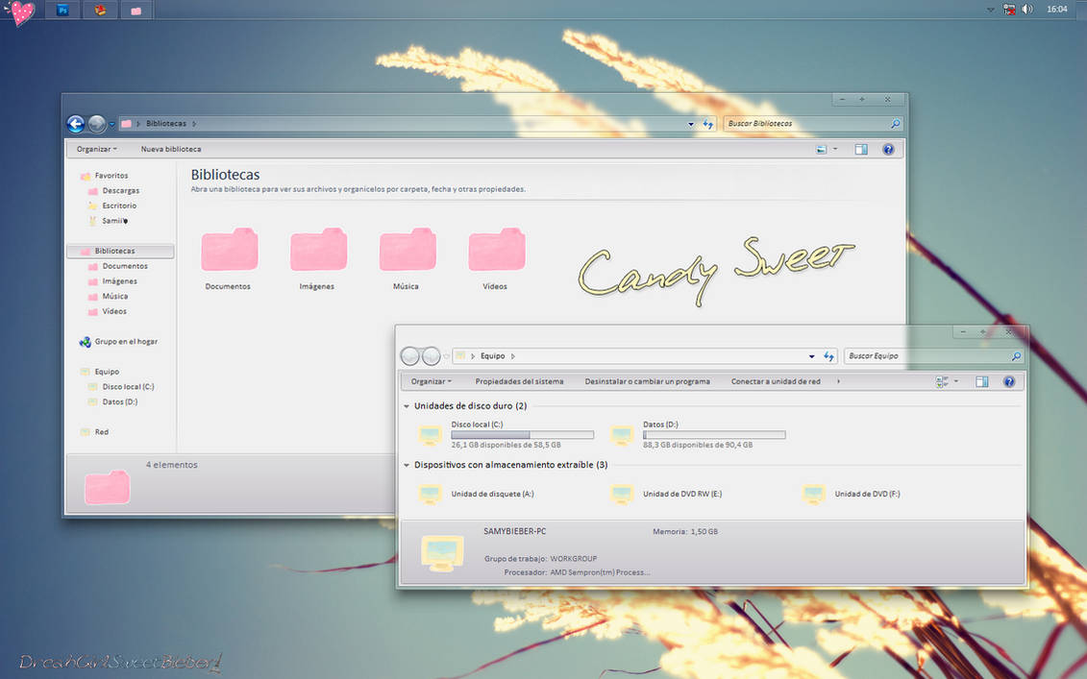Click the 16:04 clock
The height and width of the screenshot is (679, 1087).
tap(1056, 9)
